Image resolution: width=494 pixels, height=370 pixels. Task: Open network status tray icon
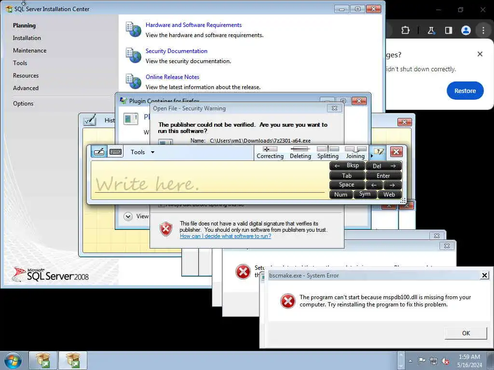coord(434,361)
